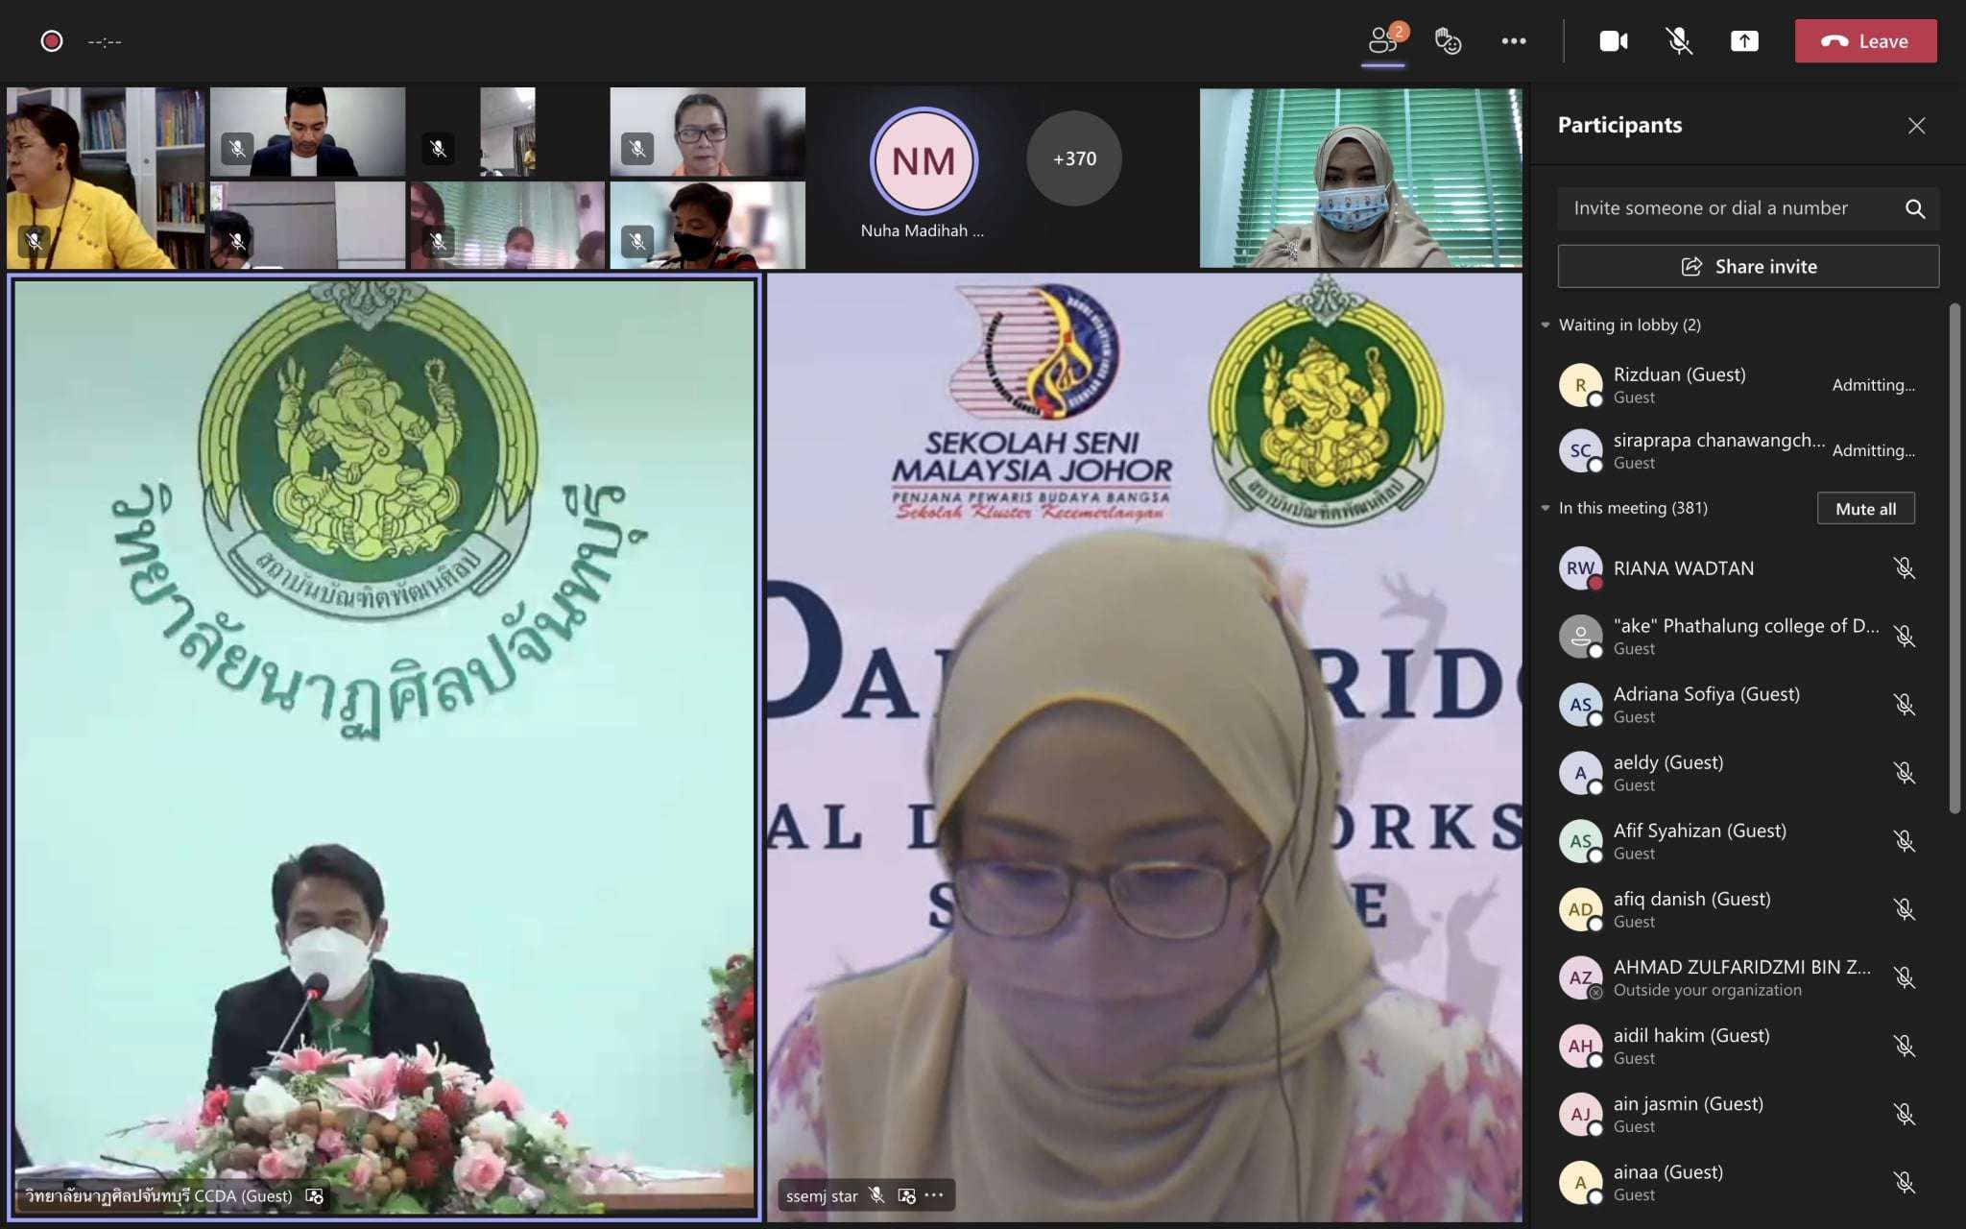Click the share content tray icon
The width and height of the screenshot is (1966, 1229).
(x=1744, y=41)
